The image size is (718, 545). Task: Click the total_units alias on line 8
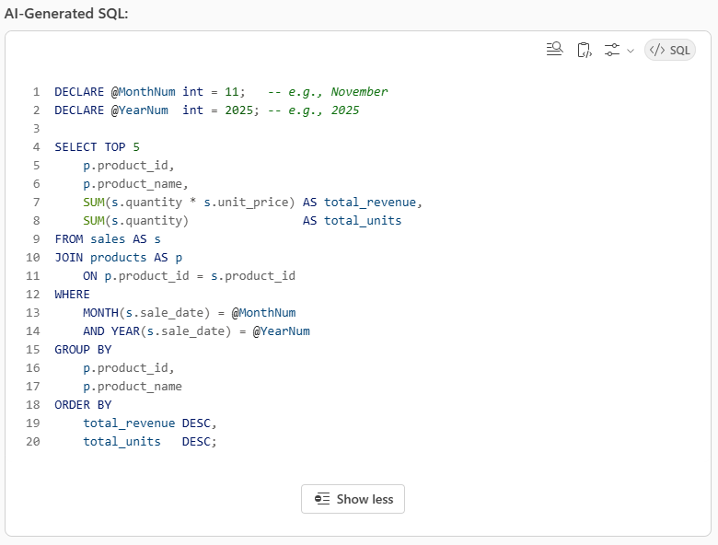coord(362,221)
